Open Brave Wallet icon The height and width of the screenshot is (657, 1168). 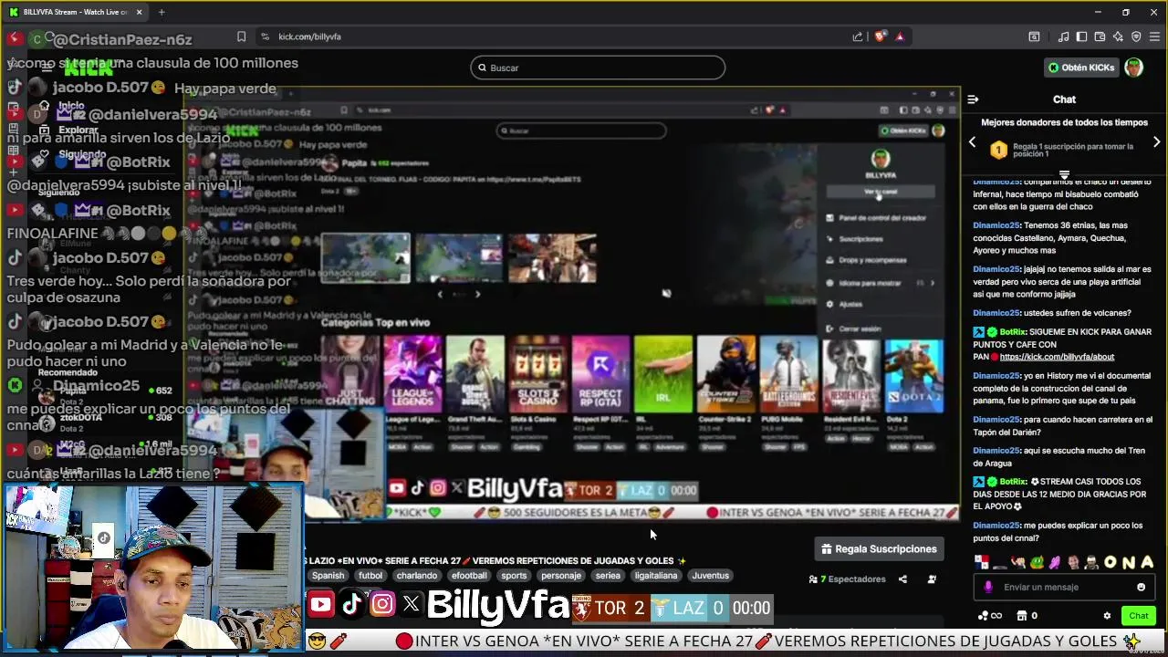click(x=1100, y=36)
